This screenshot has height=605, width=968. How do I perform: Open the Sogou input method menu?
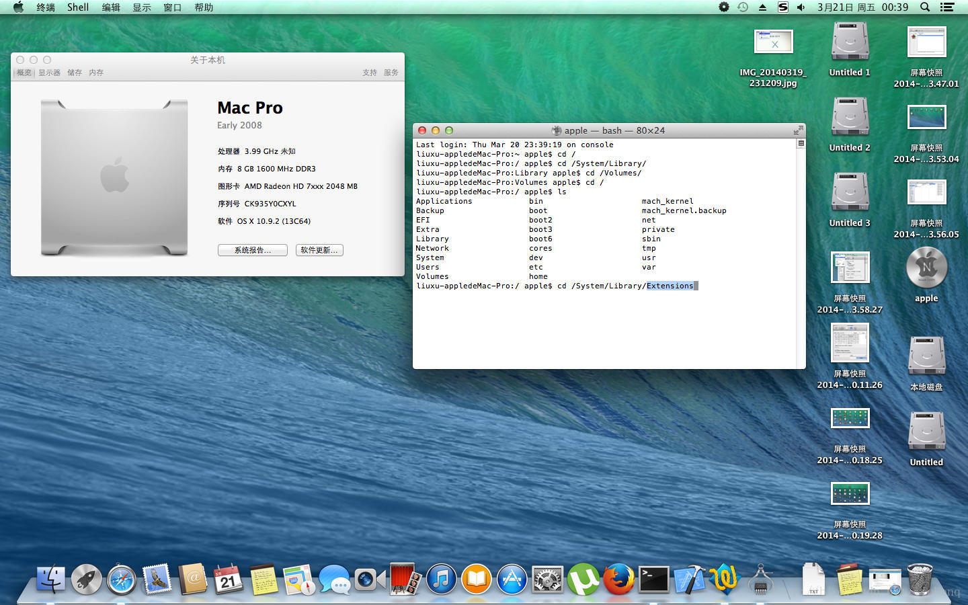pyautogui.click(x=782, y=7)
